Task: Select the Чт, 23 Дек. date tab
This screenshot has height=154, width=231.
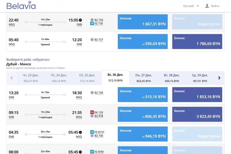Action: coord(31,78)
